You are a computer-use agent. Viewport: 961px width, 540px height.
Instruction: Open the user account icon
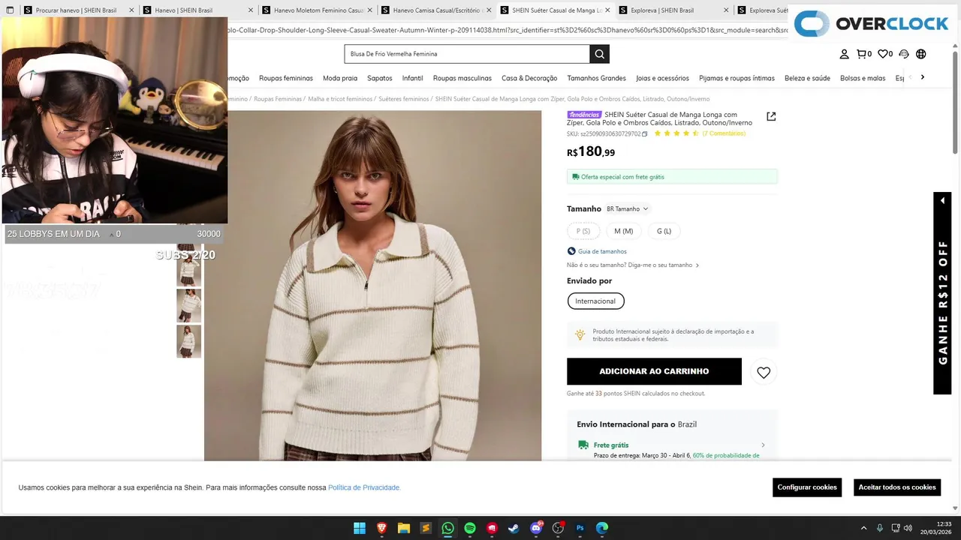tap(844, 54)
